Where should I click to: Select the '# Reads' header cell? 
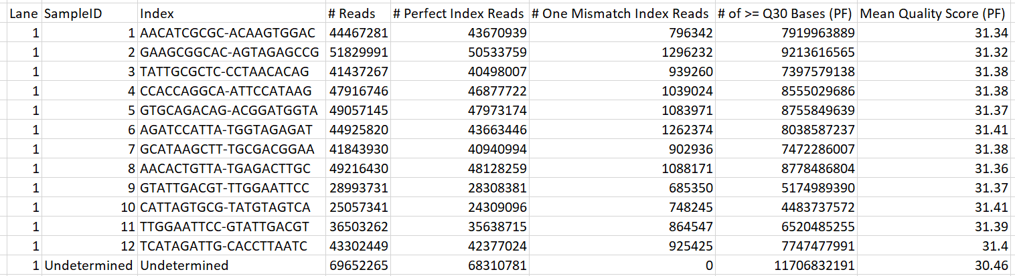(352, 13)
